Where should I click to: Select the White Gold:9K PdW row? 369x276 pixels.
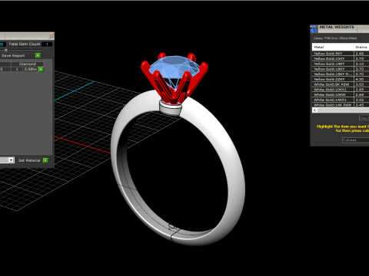[341, 84]
